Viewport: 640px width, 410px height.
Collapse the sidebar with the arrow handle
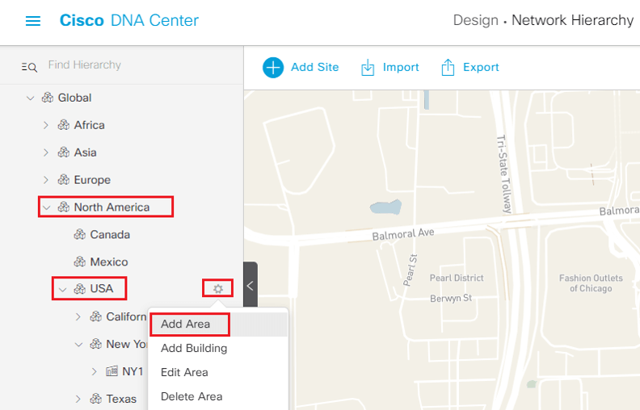[251, 286]
